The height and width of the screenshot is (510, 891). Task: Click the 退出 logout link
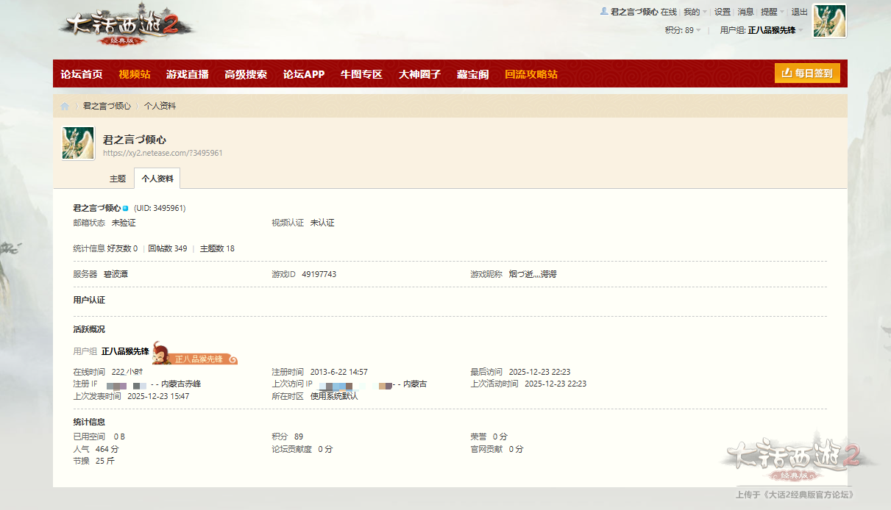799,12
